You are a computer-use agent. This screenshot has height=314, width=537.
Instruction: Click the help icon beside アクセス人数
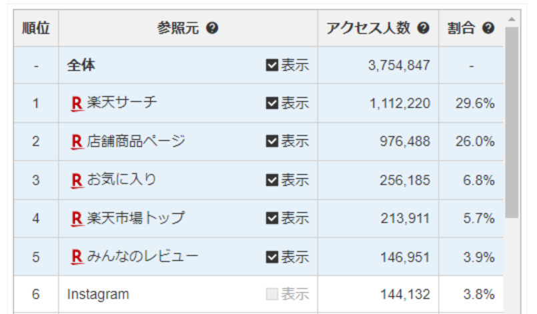(x=423, y=29)
